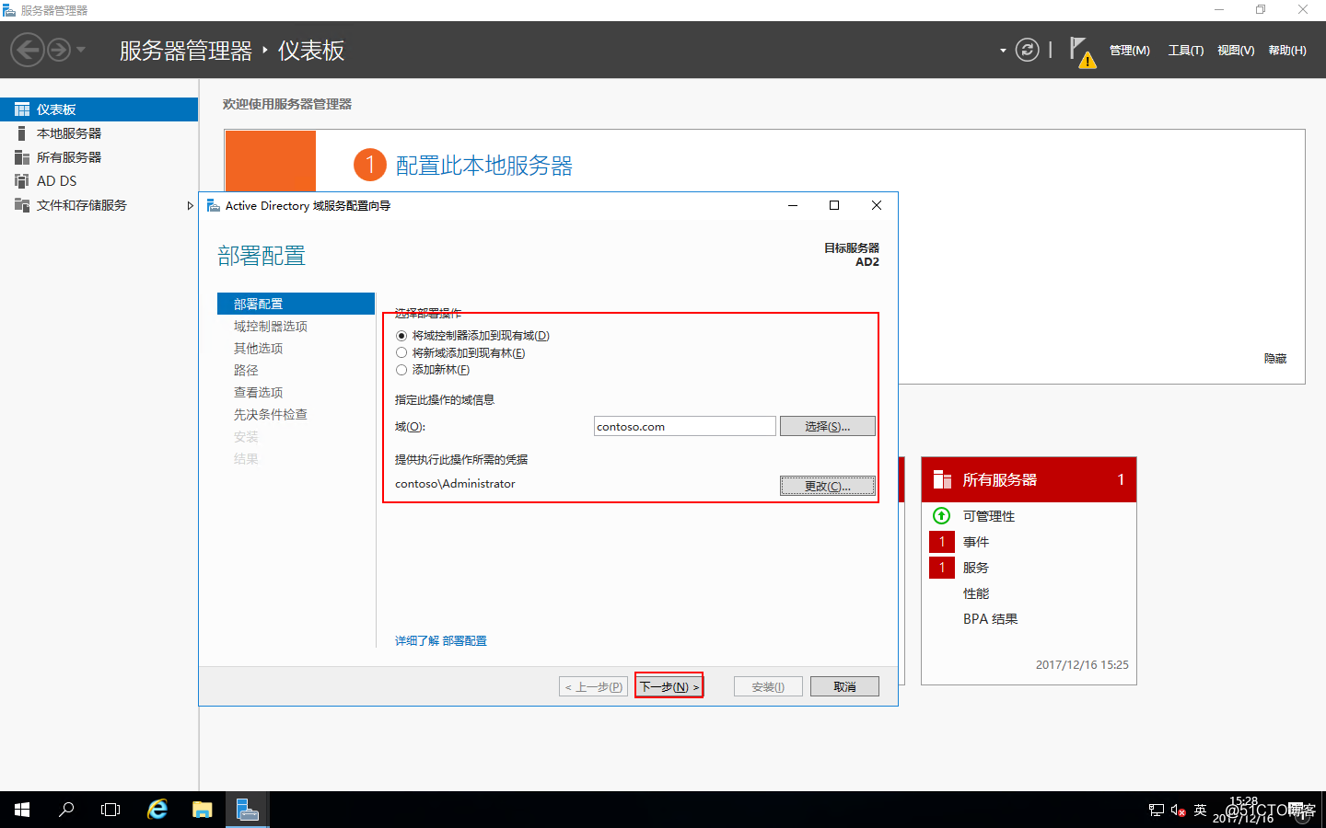Select 域控制器选项 step in wizard
1326x828 pixels.
(x=271, y=327)
